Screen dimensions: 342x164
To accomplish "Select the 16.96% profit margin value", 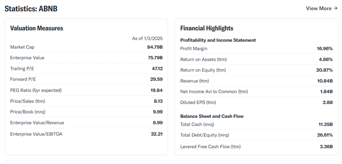I will 325,49.
